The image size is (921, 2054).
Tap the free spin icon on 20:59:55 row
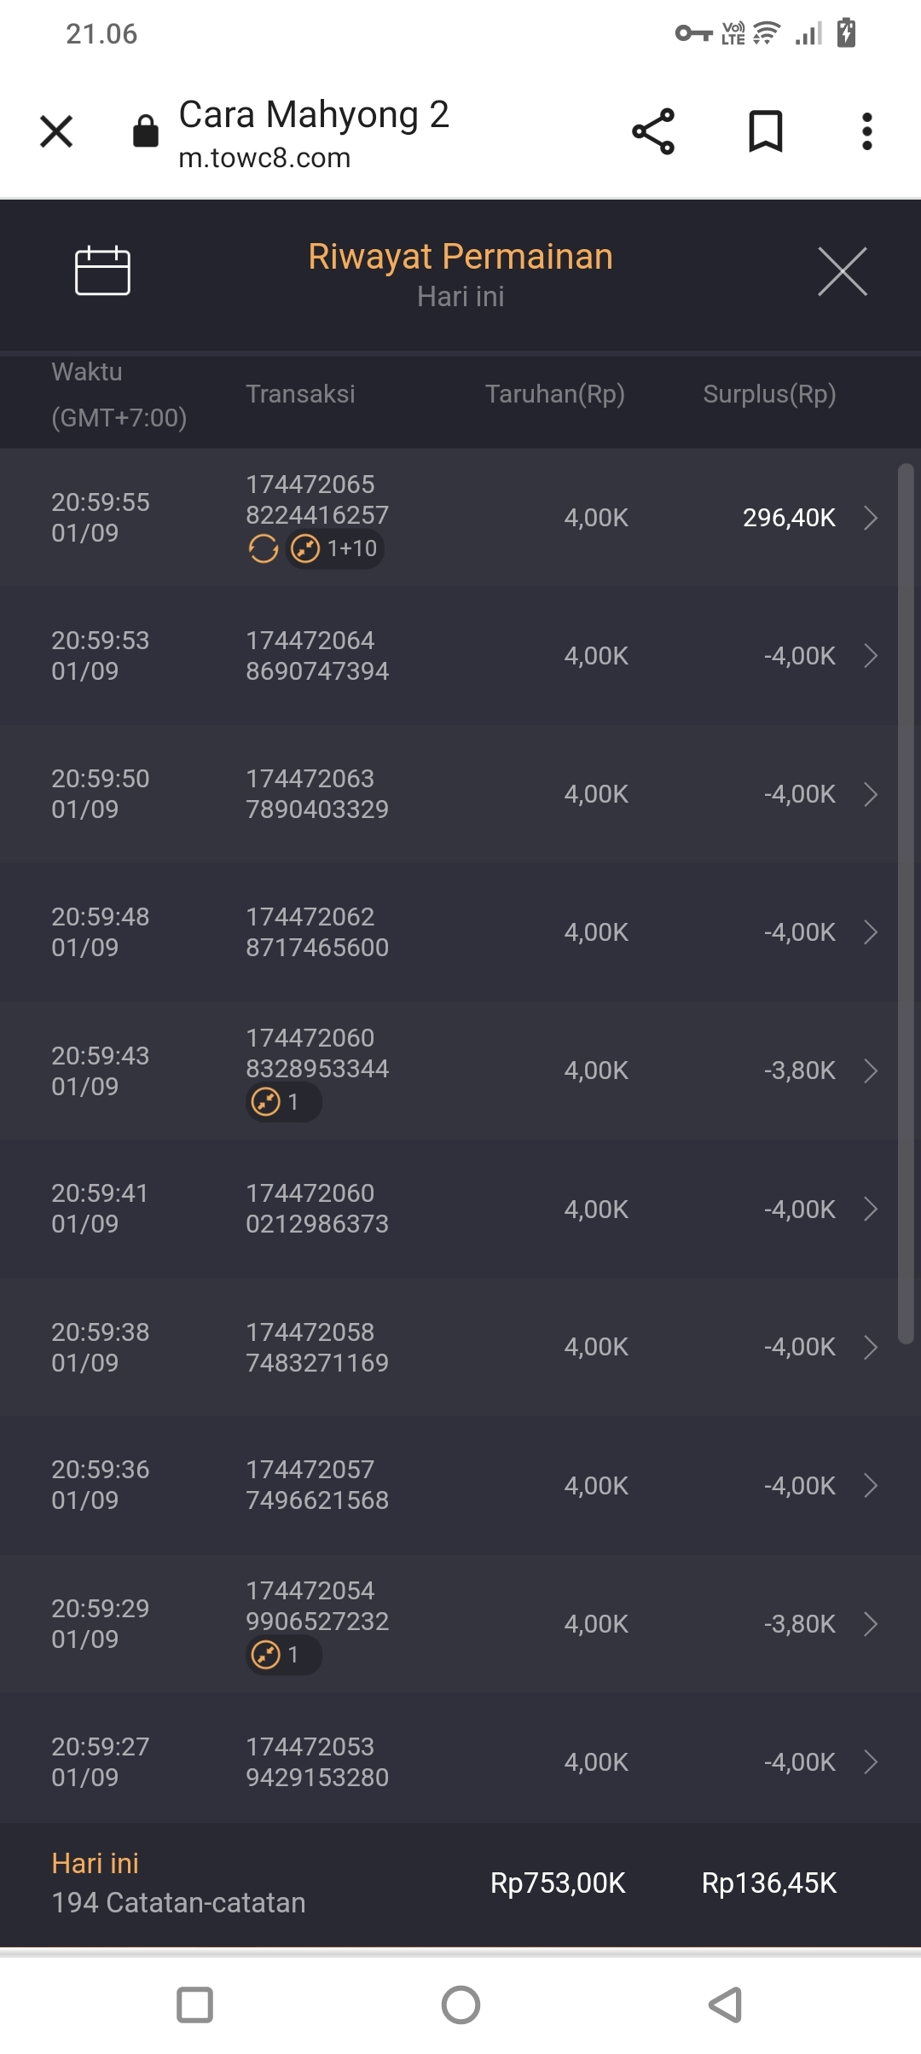coord(264,548)
